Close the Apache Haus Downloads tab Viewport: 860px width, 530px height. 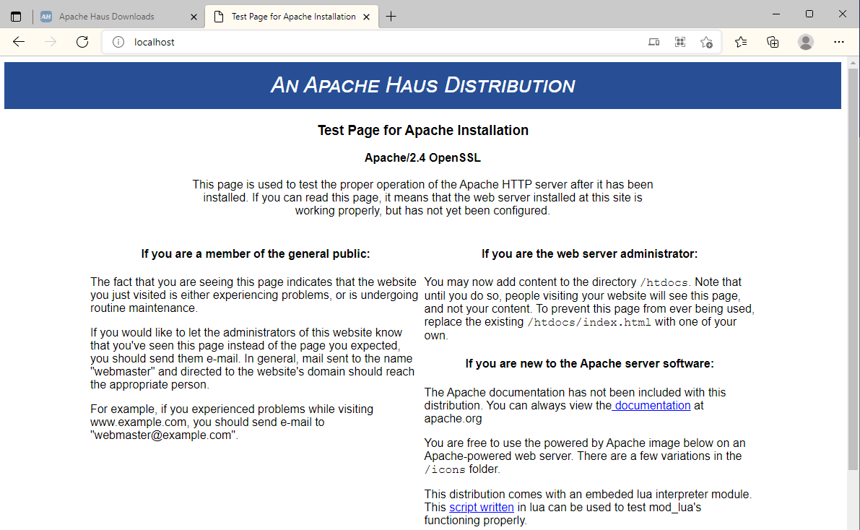[194, 17]
